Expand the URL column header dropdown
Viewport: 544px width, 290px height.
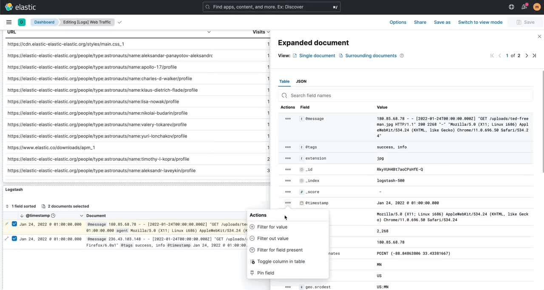209,32
